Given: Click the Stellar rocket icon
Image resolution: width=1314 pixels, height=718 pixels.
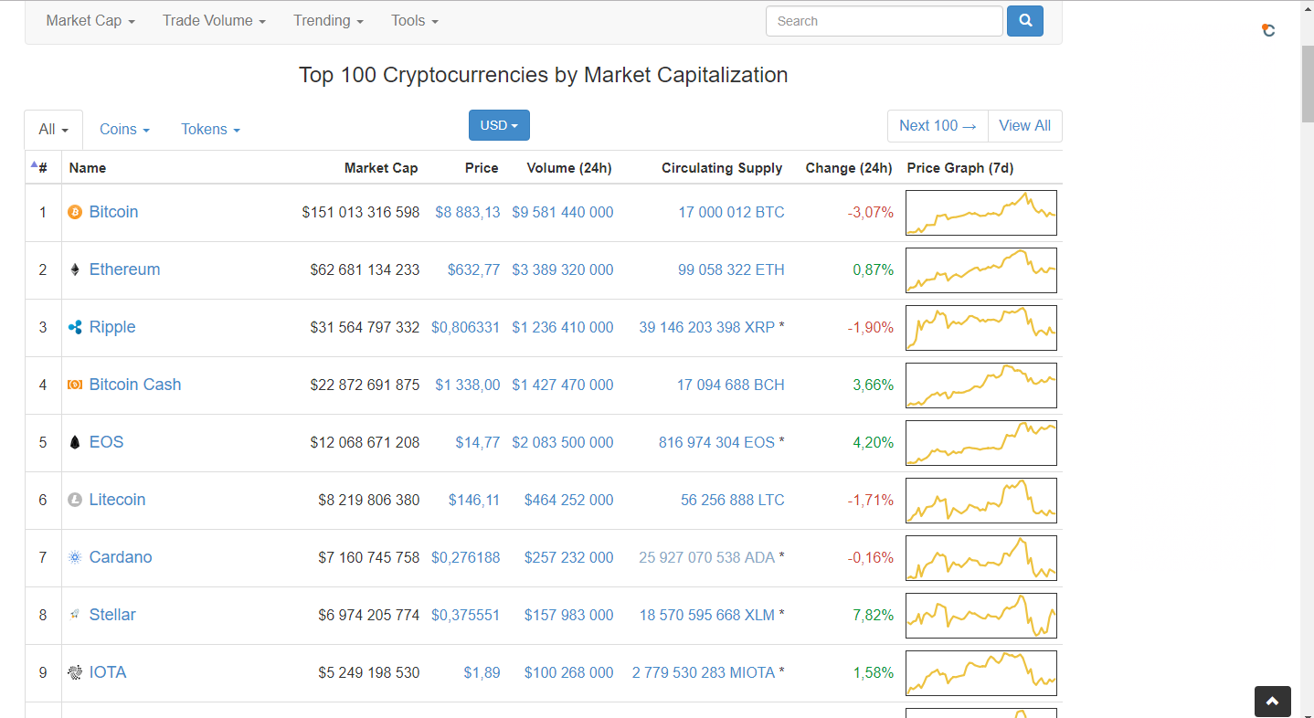Looking at the screenshot, I should tap(75, 615).
